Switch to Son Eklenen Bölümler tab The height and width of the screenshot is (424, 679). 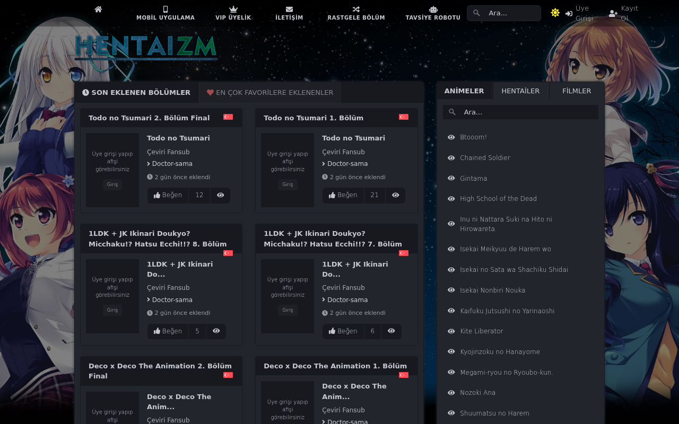tap(136, 92)
